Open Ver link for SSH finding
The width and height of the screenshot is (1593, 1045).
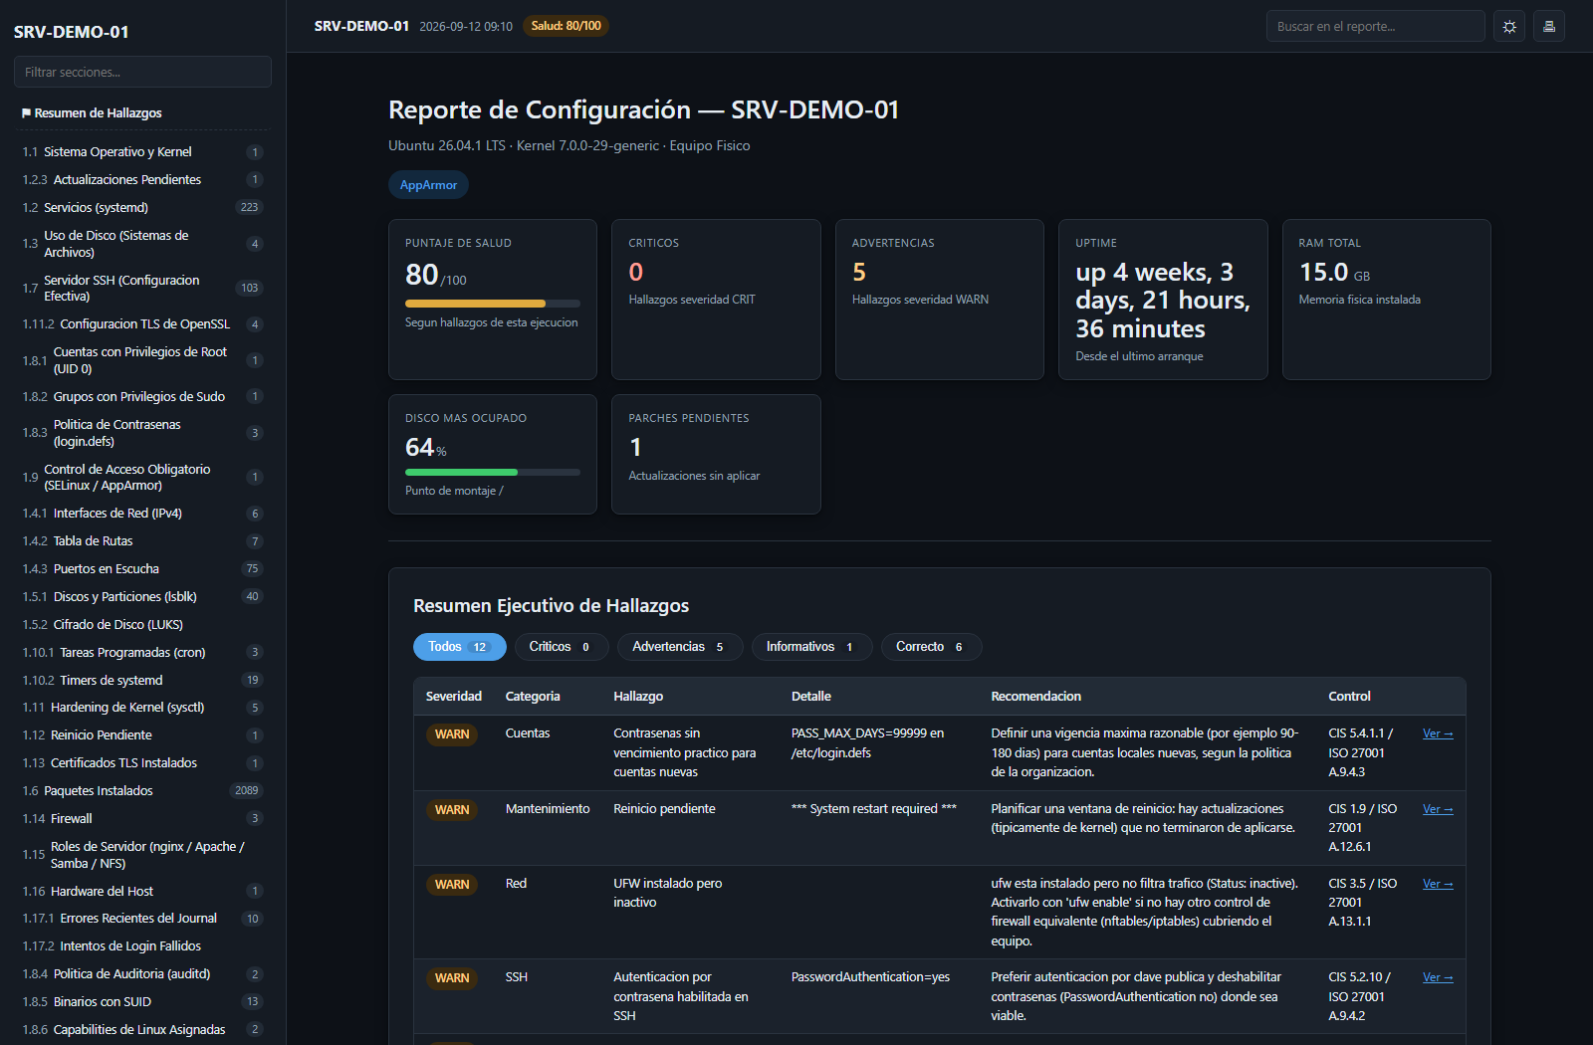pos(1438,977)
